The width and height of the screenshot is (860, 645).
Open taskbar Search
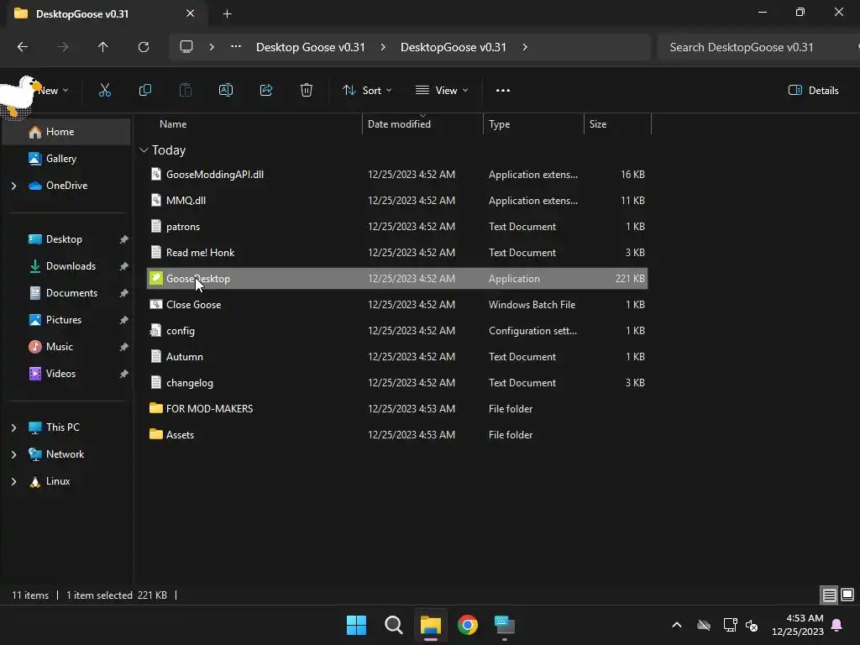click(393, 625)
